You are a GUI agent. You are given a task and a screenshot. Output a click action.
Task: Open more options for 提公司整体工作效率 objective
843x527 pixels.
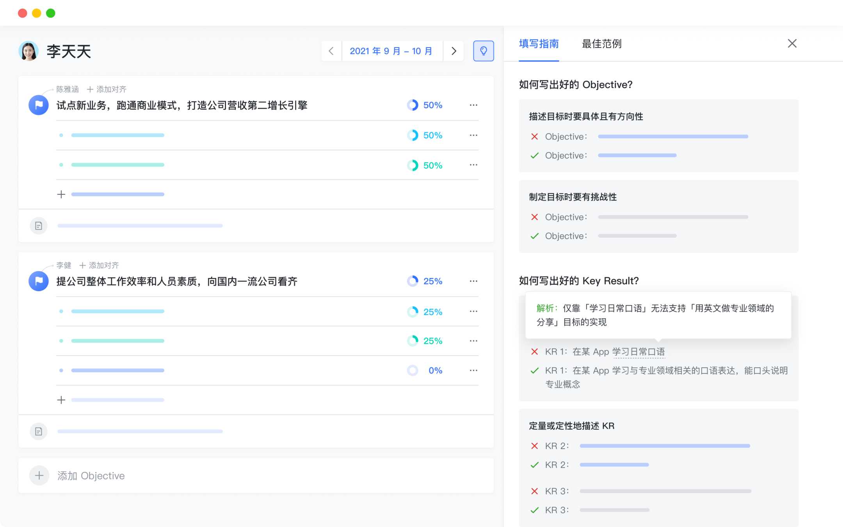[473, 281]
